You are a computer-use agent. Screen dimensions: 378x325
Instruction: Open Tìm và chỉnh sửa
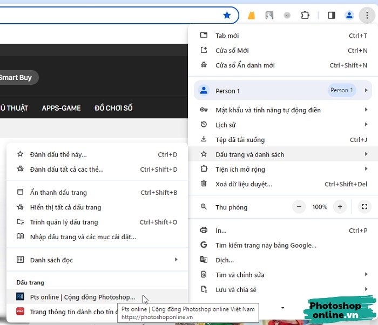pyautogui.click(x=283, y=275)
